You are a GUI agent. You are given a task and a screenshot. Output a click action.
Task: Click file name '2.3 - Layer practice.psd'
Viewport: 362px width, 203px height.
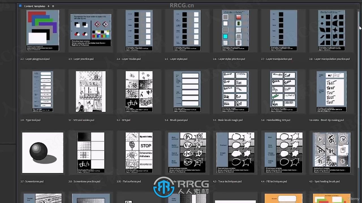(x=81, y=59)
